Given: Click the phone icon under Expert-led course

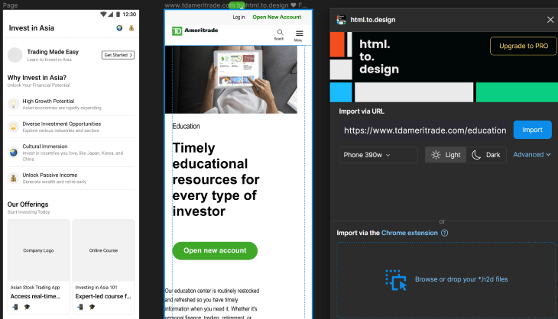Looking at the screenshot, I should (80, 307).
